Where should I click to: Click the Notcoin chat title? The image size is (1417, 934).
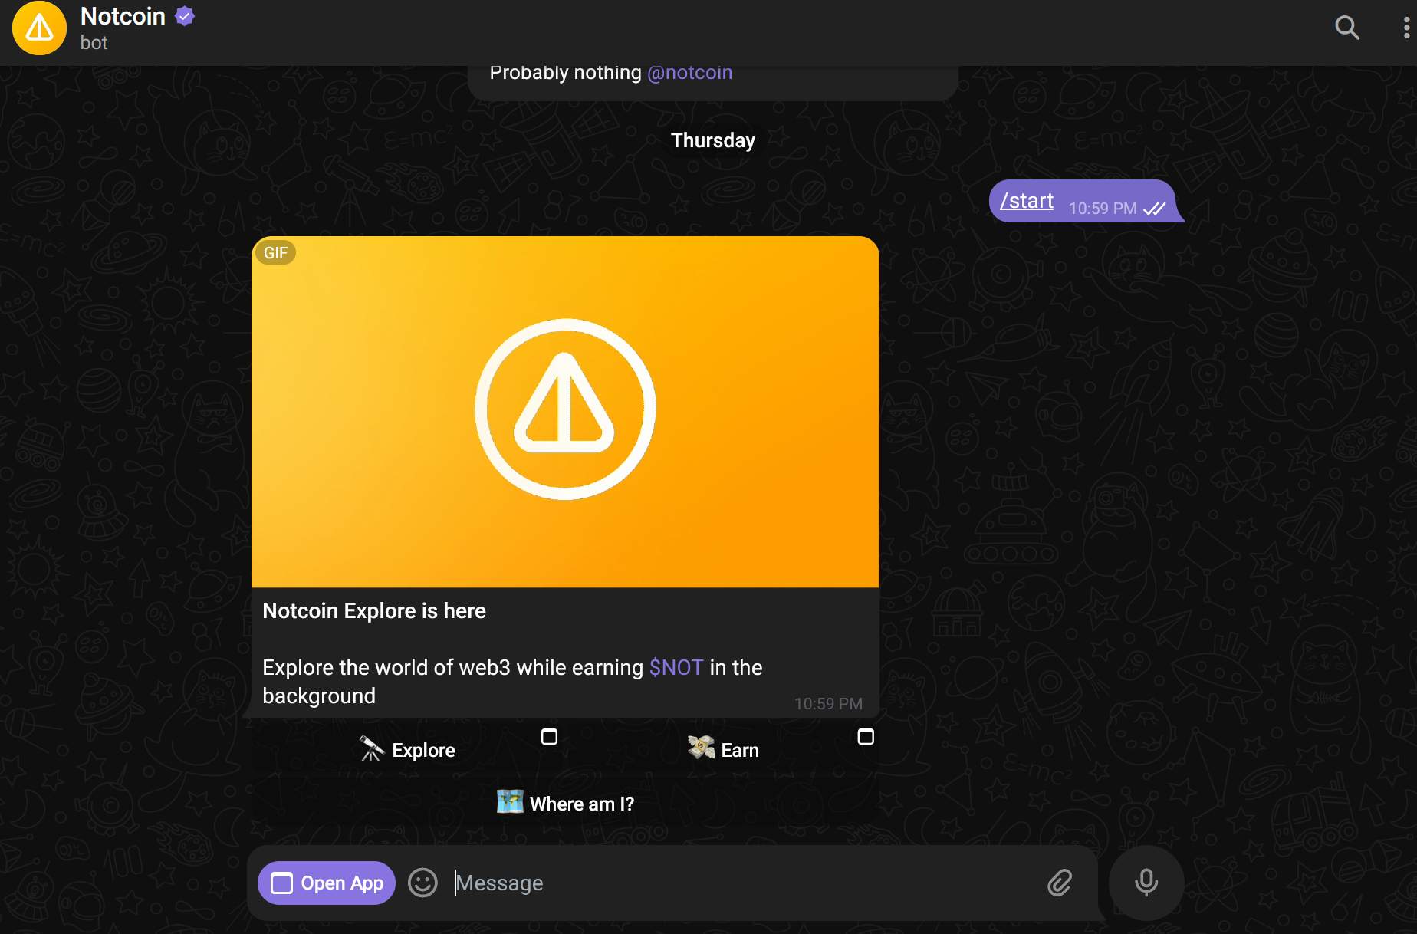(123, 16)
